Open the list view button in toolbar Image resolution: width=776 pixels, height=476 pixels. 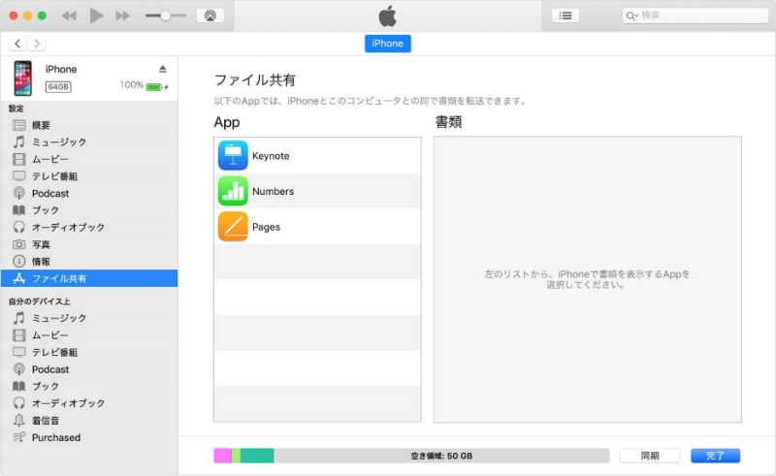(565, 16)
